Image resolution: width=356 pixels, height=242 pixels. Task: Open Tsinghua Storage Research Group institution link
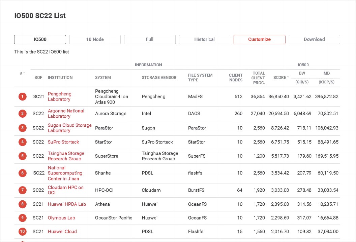(x=66, y=156)
